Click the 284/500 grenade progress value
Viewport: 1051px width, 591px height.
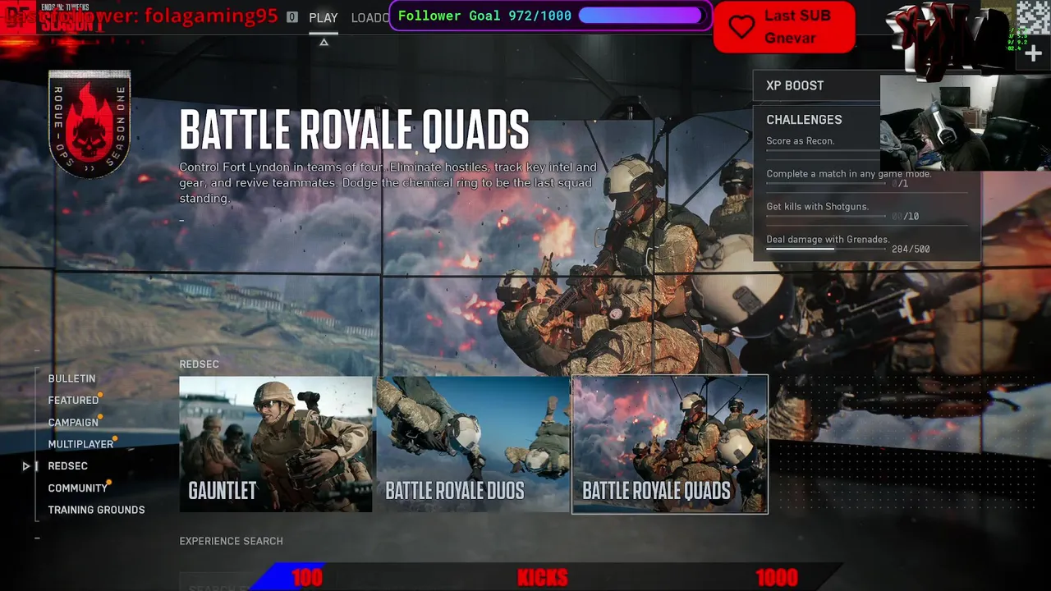pyautogui.click(x=911, y=250)
